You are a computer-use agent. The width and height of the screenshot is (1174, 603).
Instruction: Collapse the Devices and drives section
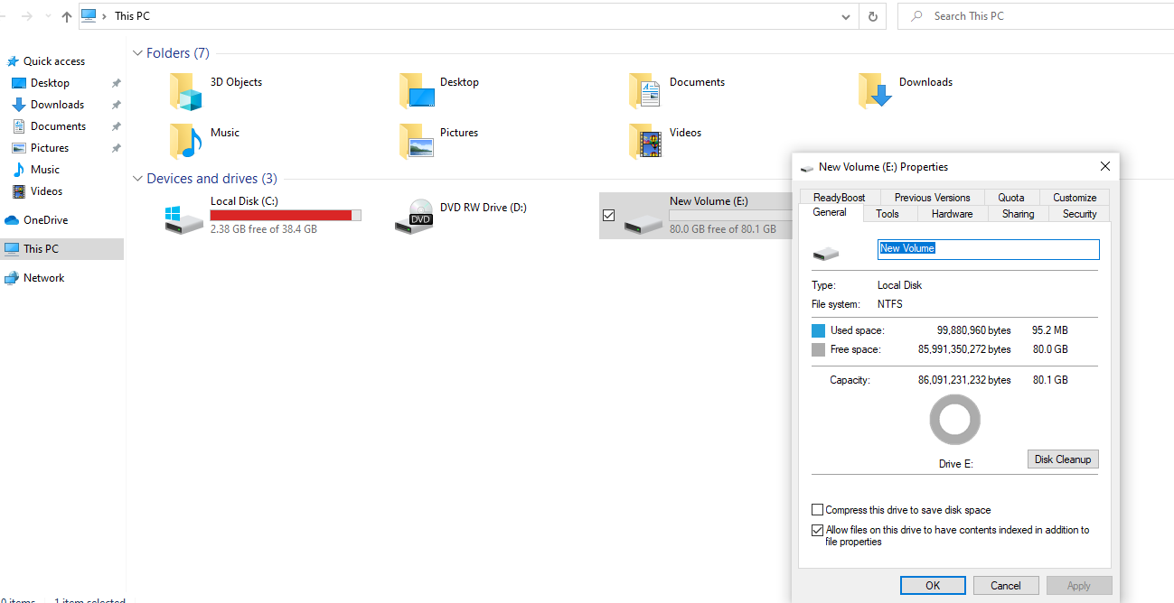click(x=137, y=178)
